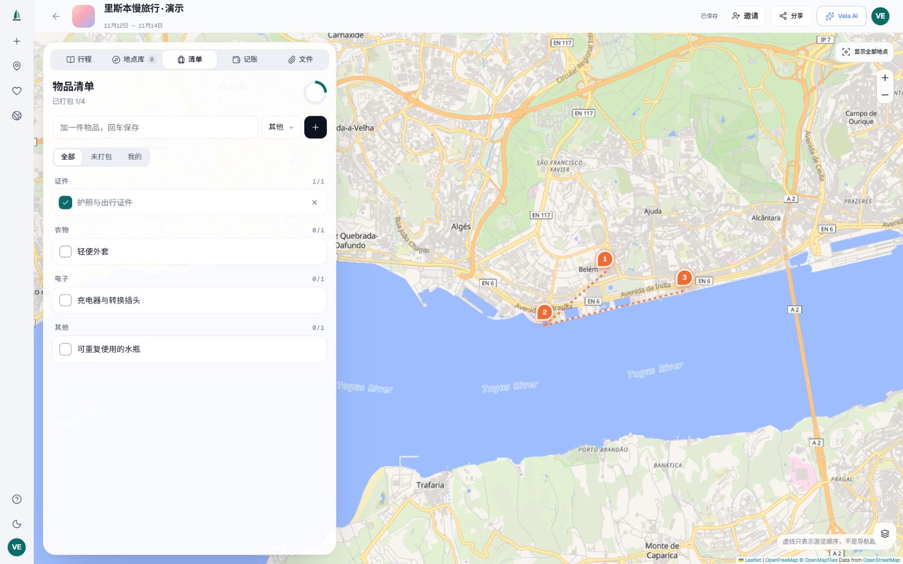
Task: Select the 清单 tab
Action: pos(190,59)
